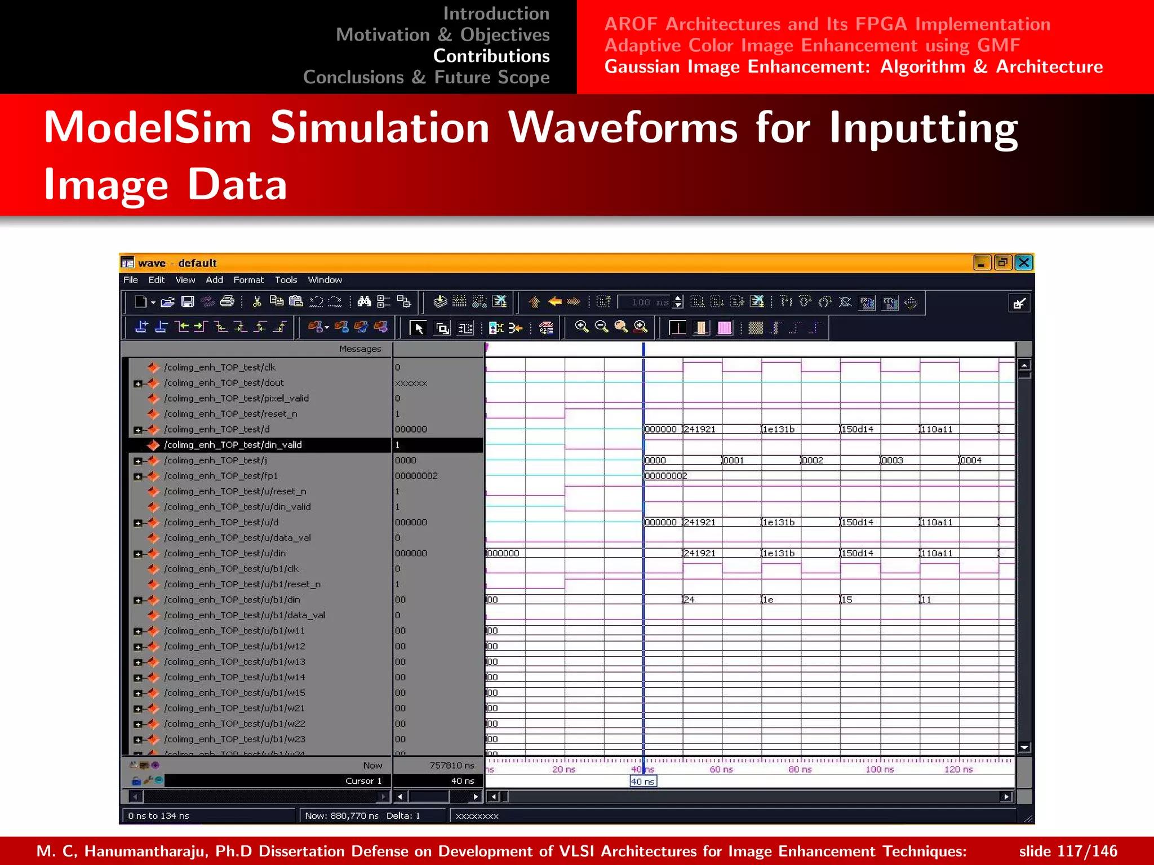Expand the colimg_enh_TOP_test/u/din signal
This screenshot has width=1154, height=865.
137,554
